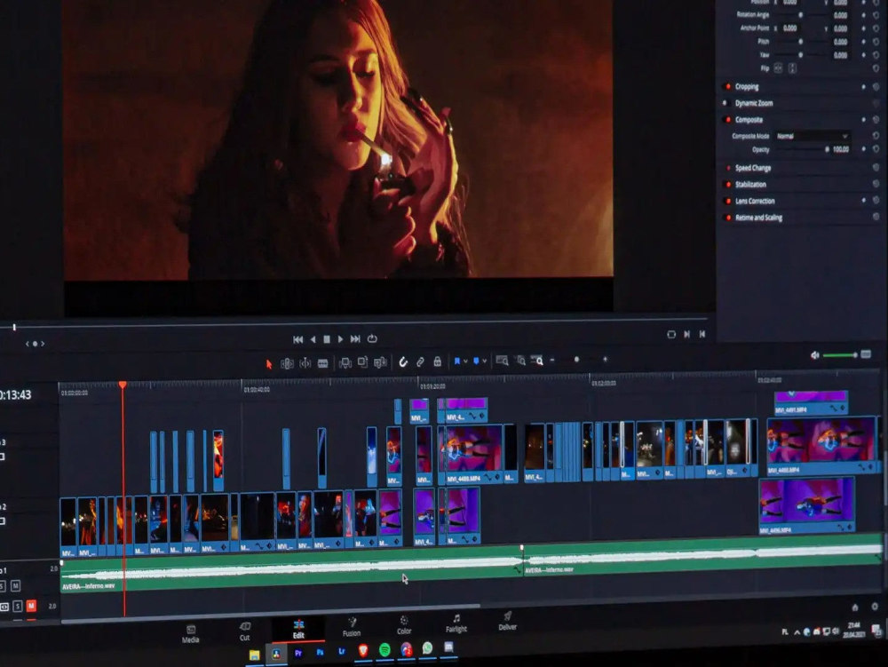888x667 pixels.
Task: Stop playback in the viewer
Action: (326, 339)
